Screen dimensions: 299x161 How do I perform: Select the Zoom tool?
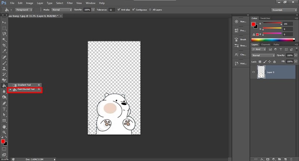pyautogui.click(x=4, y=132)
